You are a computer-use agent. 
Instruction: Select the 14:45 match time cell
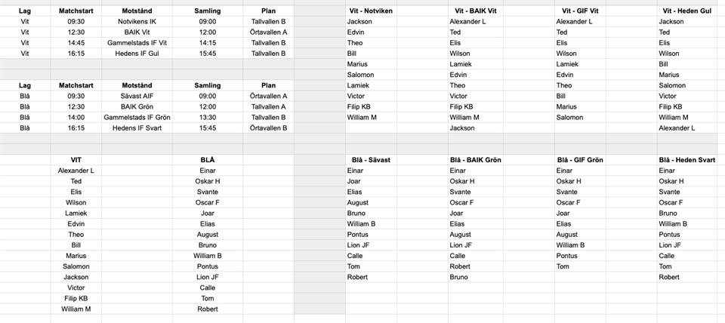click(x=76, y=43)
